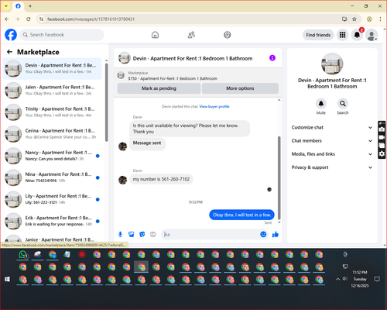Click the volume icon in system tray
The height and width of the screenshot is (310, 387).
[345, 279]
